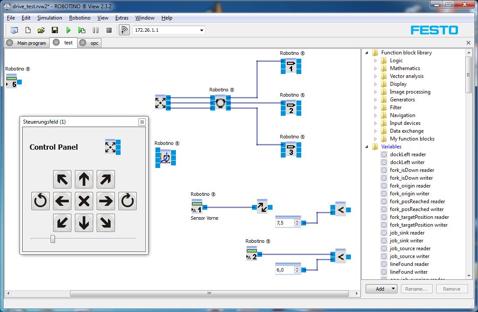Click the down-right diagonal arrow button
This screenshot has height=312, width=478.
click(106, 223)
